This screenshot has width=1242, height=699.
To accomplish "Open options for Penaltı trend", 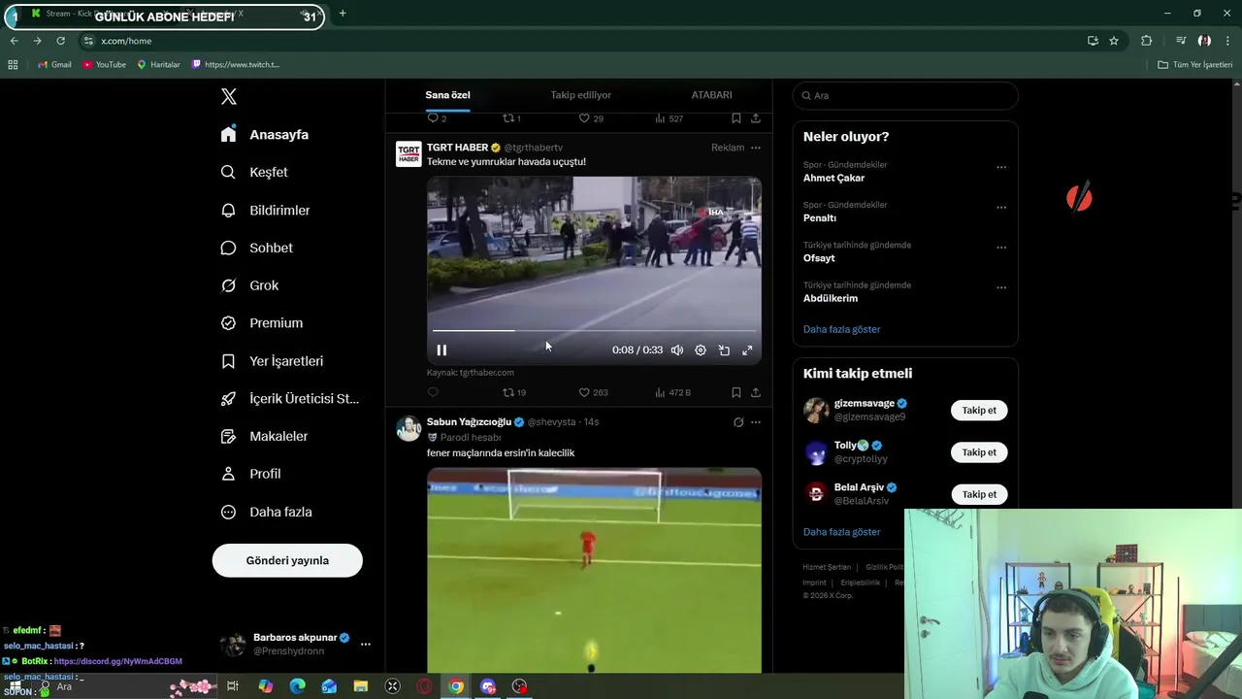I will (x=1001, y=207).
